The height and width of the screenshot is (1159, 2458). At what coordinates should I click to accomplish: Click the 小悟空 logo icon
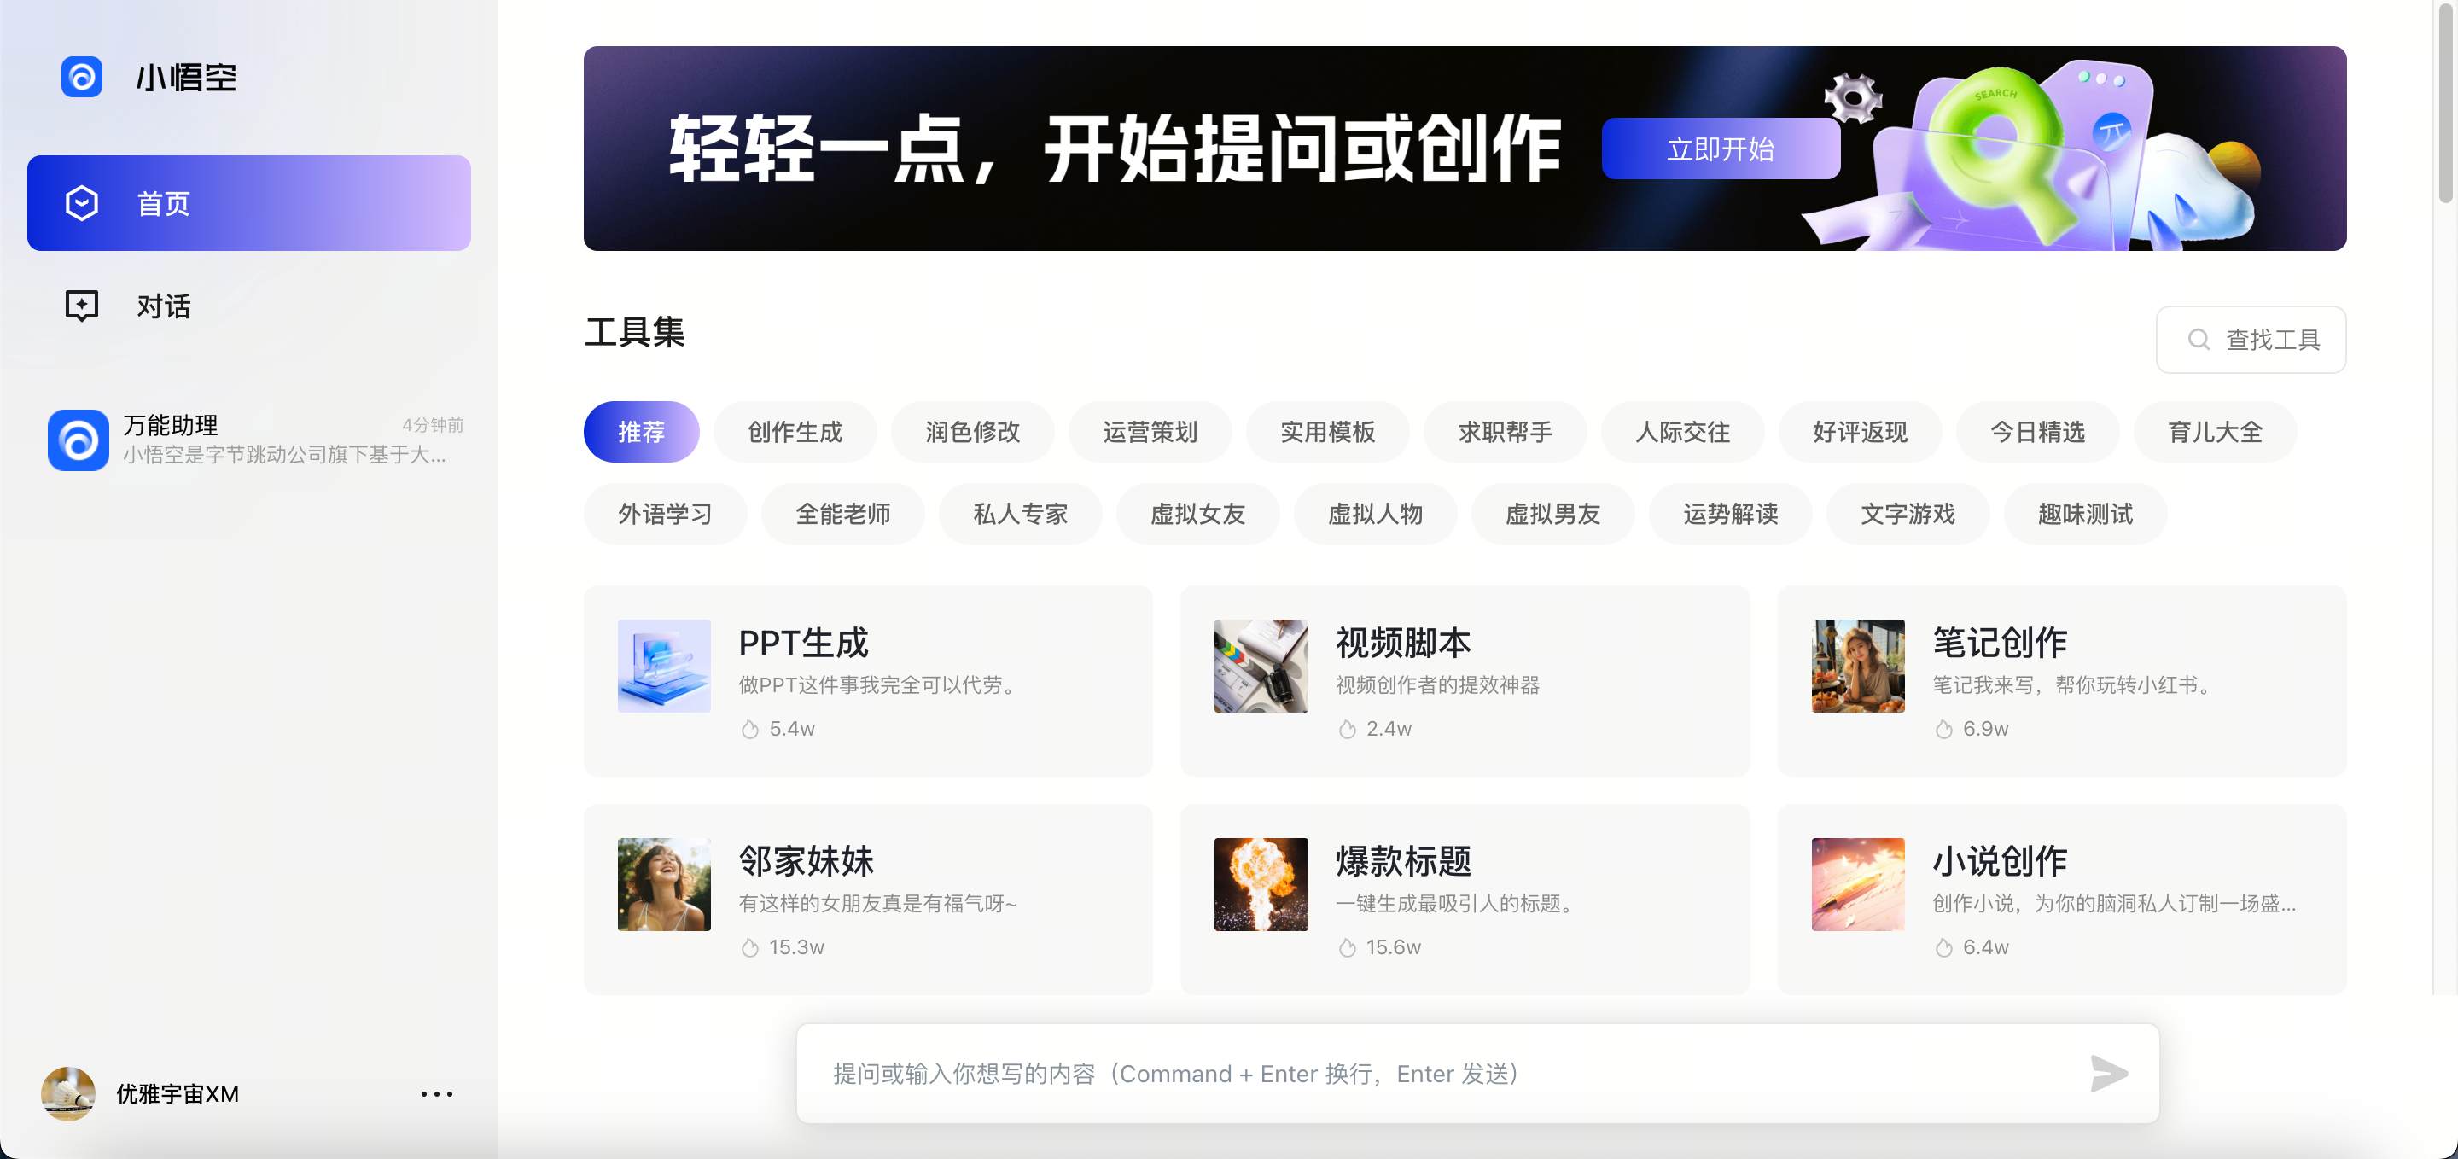pos(82,76)
